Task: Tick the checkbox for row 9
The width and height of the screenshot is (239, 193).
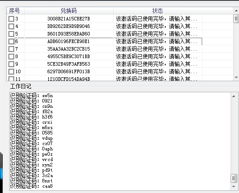Action: tap(11, 64)
